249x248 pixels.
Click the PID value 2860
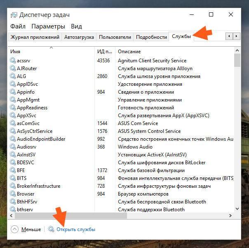coord(102,76)
